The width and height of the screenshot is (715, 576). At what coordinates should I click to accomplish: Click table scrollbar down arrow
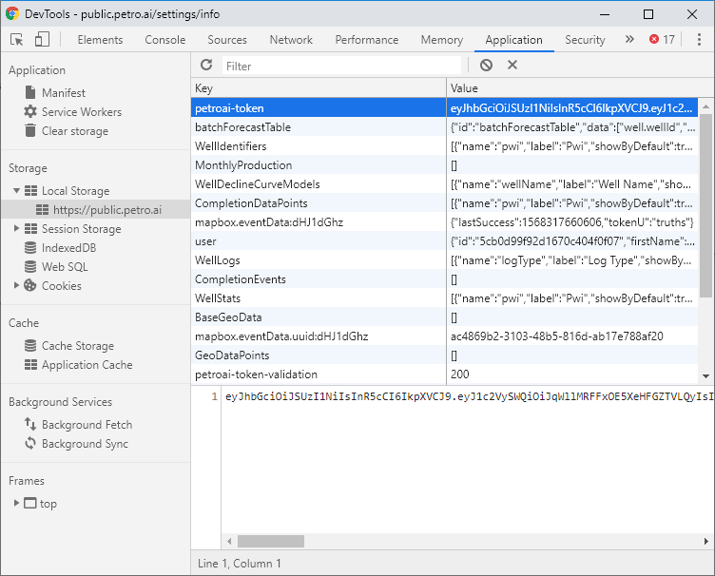tap(705, 376)
